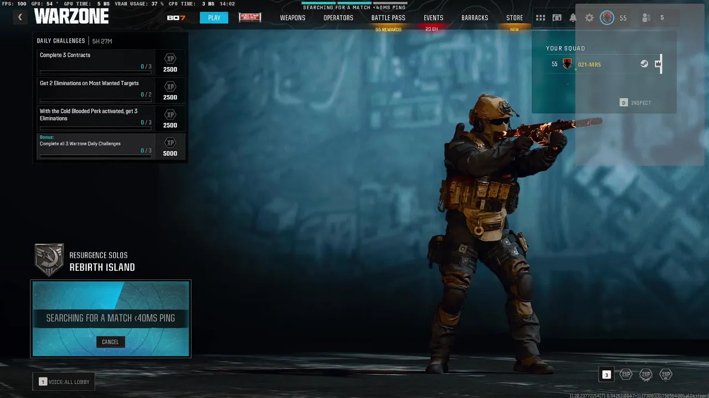Click the matchmaking search status panel

[x=111, y=318]
